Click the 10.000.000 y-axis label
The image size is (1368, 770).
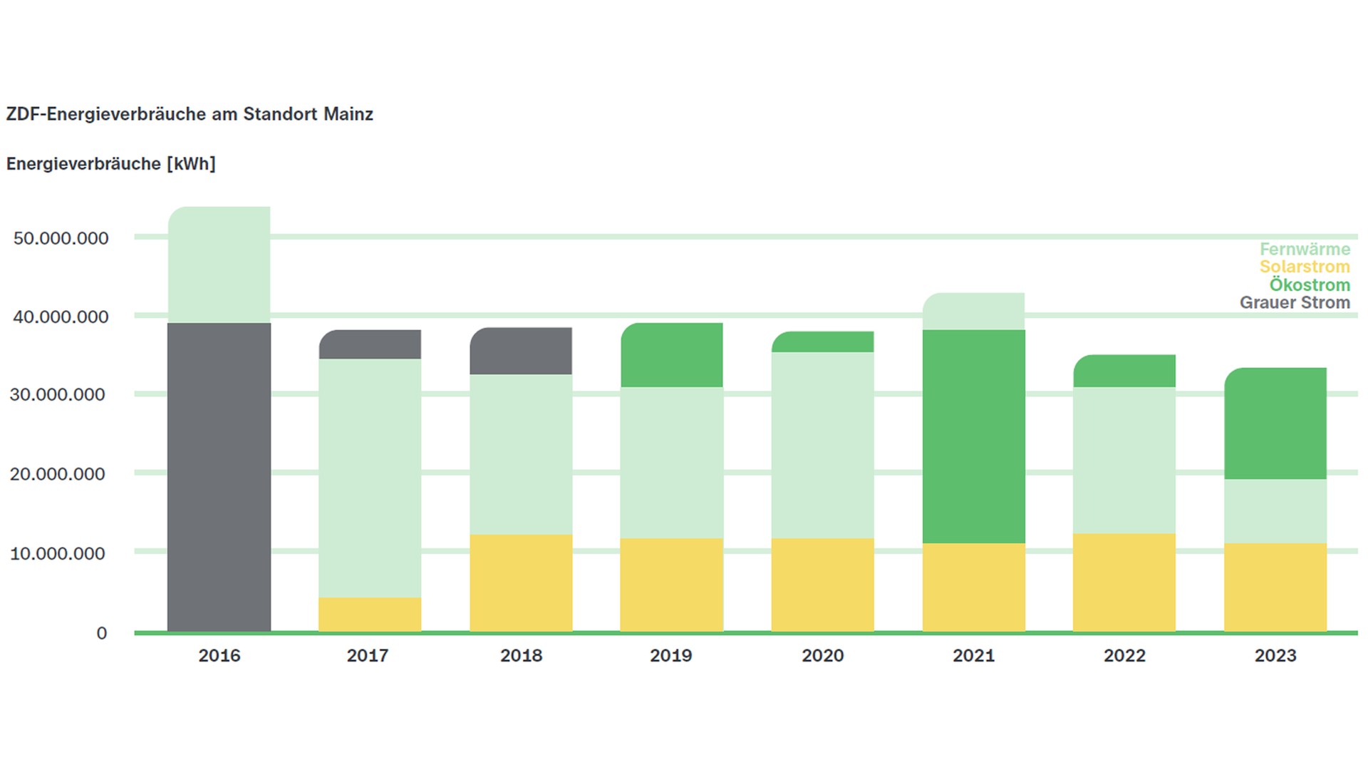click(58, 553)
